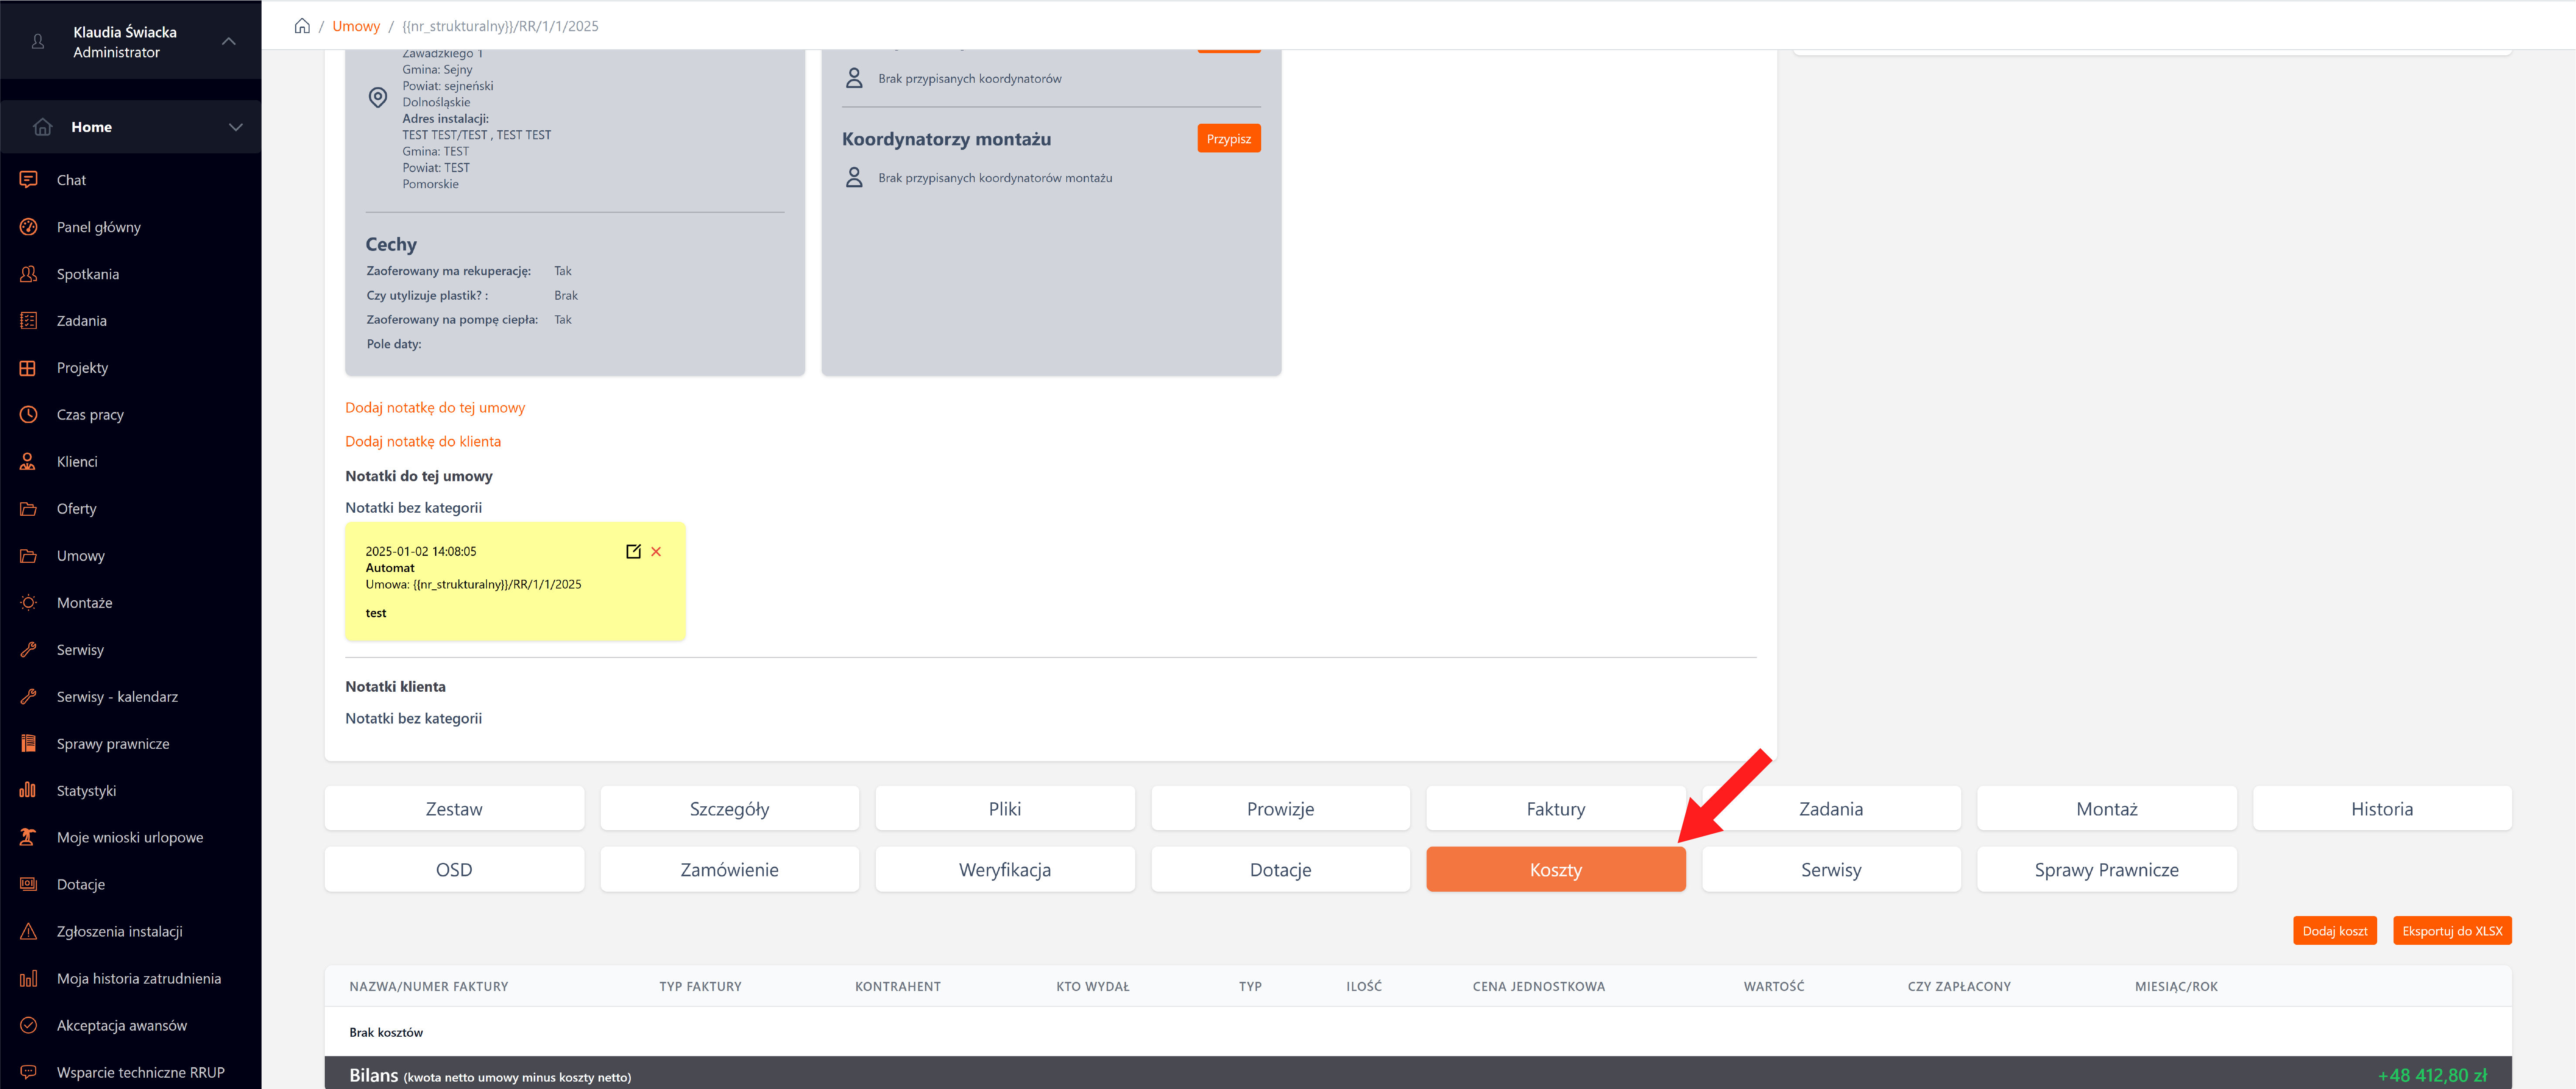Screen dimensions: 2576x1089
Task: Open Statystyki chart icon in sidebar
Action: [x=28, y=790]
